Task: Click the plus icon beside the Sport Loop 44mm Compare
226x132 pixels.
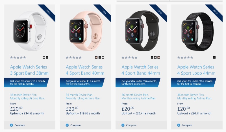Action: point(179,125)
